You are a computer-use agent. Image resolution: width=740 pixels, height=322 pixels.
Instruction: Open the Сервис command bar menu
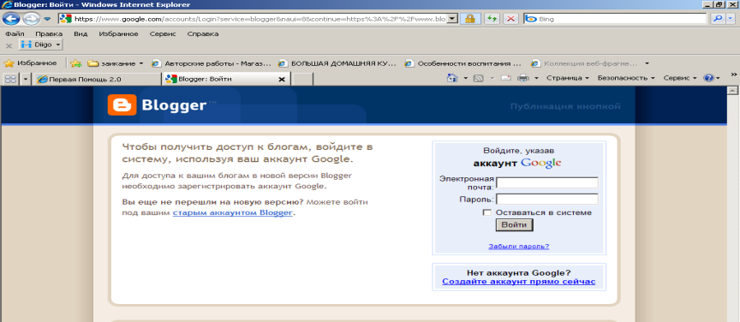680,78
